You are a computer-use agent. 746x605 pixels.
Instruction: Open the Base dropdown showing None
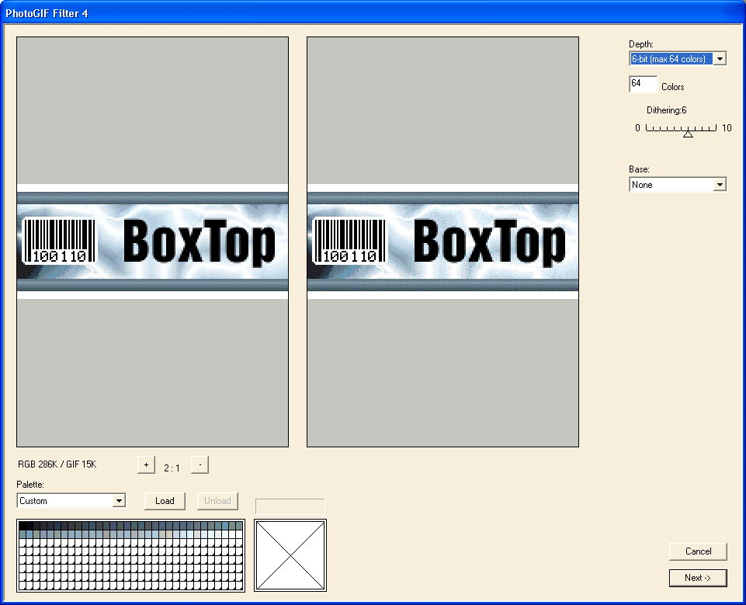point(678,185)
